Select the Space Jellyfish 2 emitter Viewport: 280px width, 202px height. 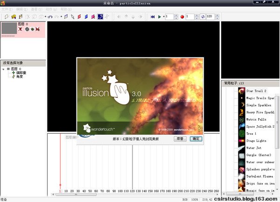coord(260,127)
